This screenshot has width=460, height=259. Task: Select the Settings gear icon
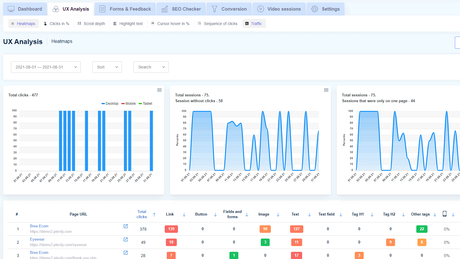click(x=314, y=9)
